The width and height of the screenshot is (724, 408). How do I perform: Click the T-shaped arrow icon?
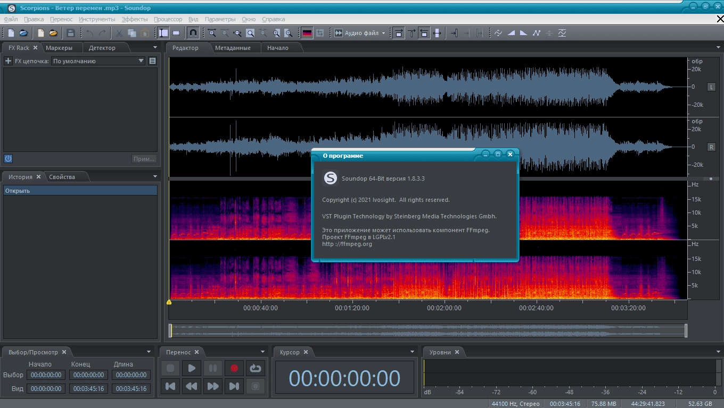tap(412, 33)
